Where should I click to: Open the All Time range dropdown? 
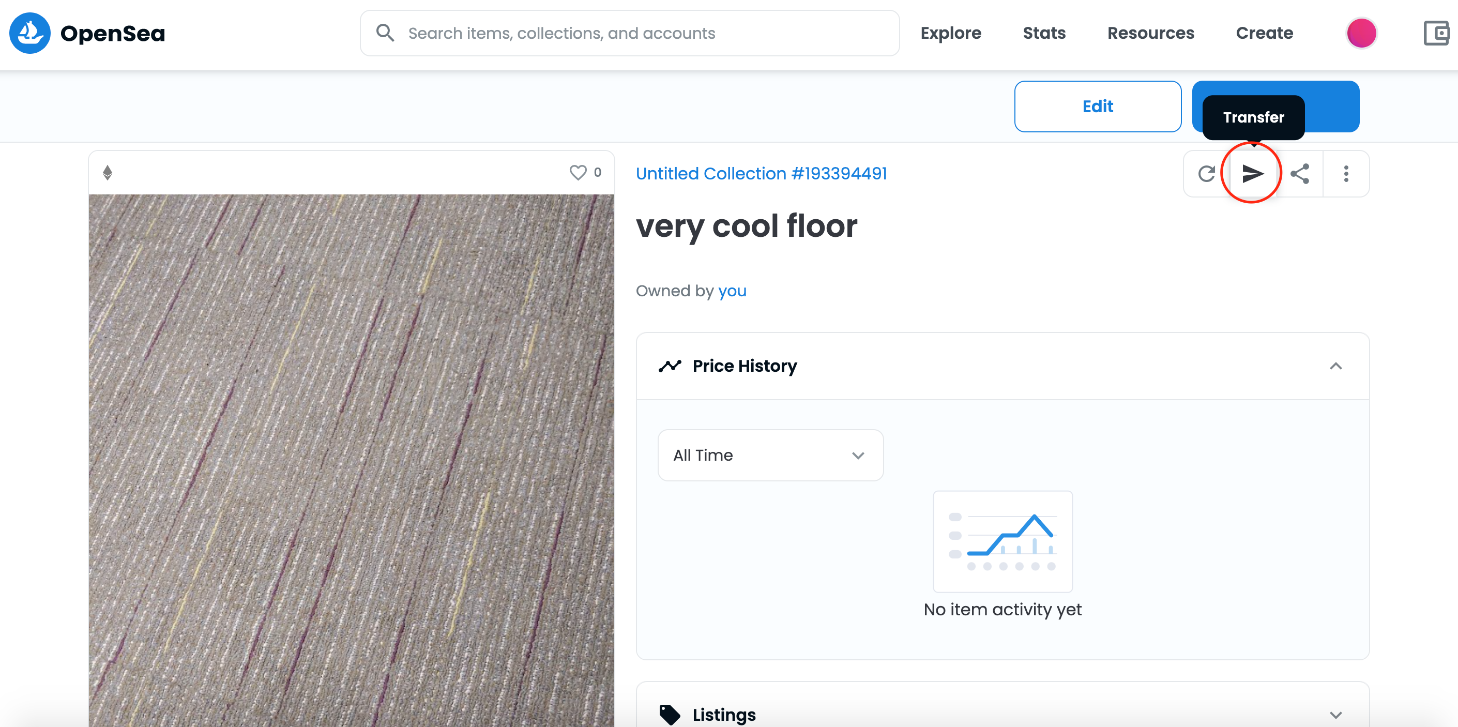(770, 455)
